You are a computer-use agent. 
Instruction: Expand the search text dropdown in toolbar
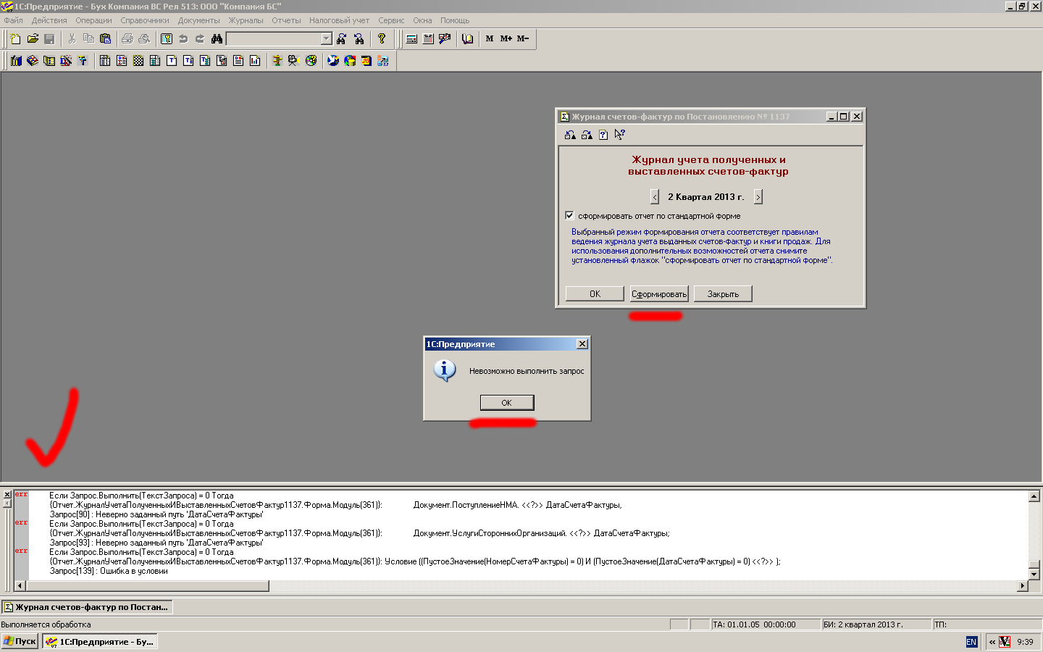point(326,39)
